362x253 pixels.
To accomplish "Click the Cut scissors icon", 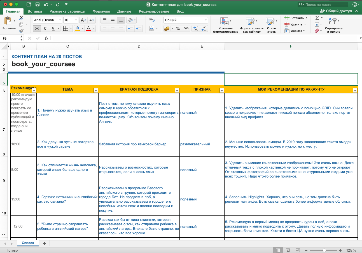I will click(21, 18).
